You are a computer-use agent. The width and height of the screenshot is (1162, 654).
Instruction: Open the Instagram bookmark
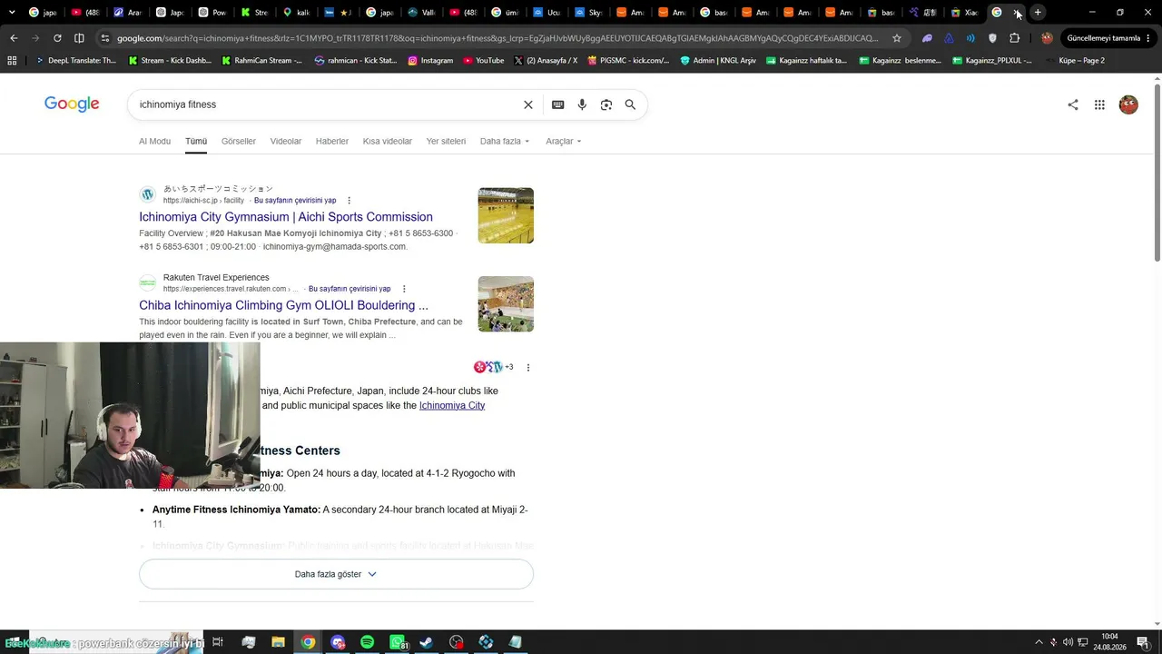[430, 60]
